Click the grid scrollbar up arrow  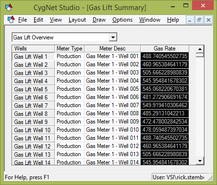(200, 49)
